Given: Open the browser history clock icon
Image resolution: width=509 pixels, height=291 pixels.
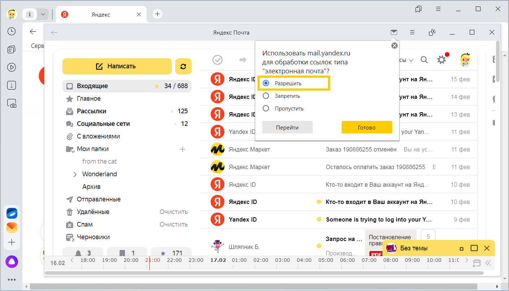Looking at the screenshot, I should (x=12, y=31).
